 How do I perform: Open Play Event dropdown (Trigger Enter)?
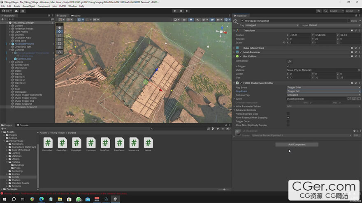[x=323, y=87]
